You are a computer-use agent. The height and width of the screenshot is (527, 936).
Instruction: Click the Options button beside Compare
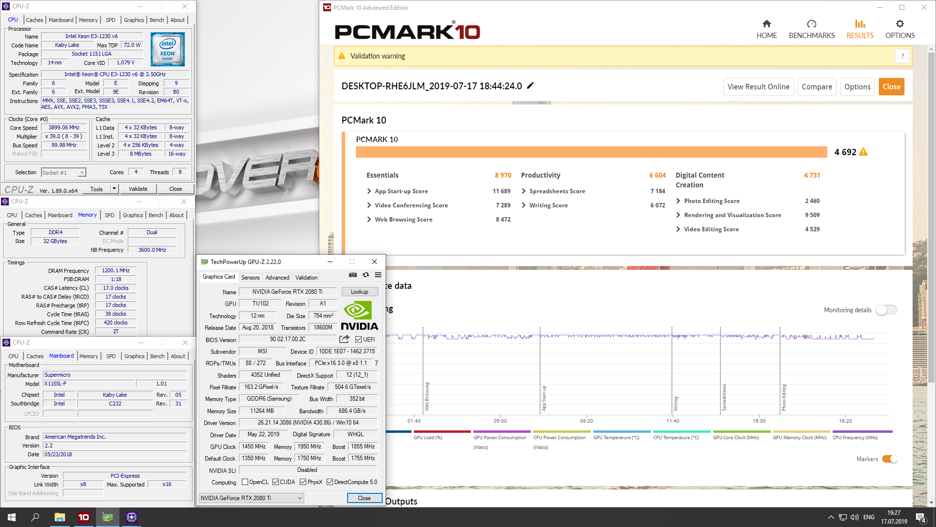click(x=857, y=86)
